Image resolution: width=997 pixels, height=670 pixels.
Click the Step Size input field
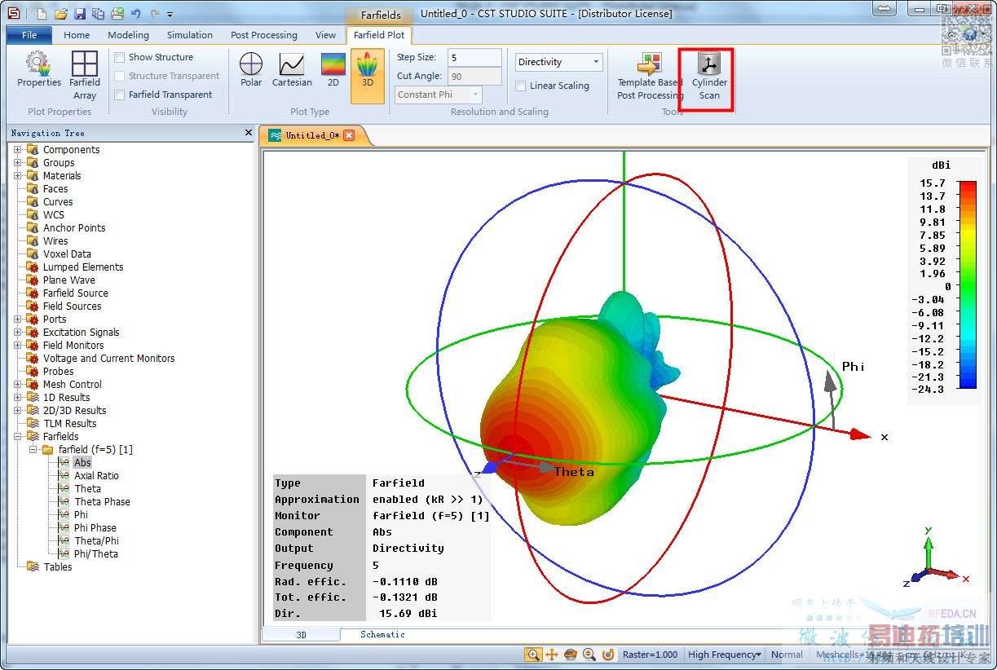pos(474,58)
